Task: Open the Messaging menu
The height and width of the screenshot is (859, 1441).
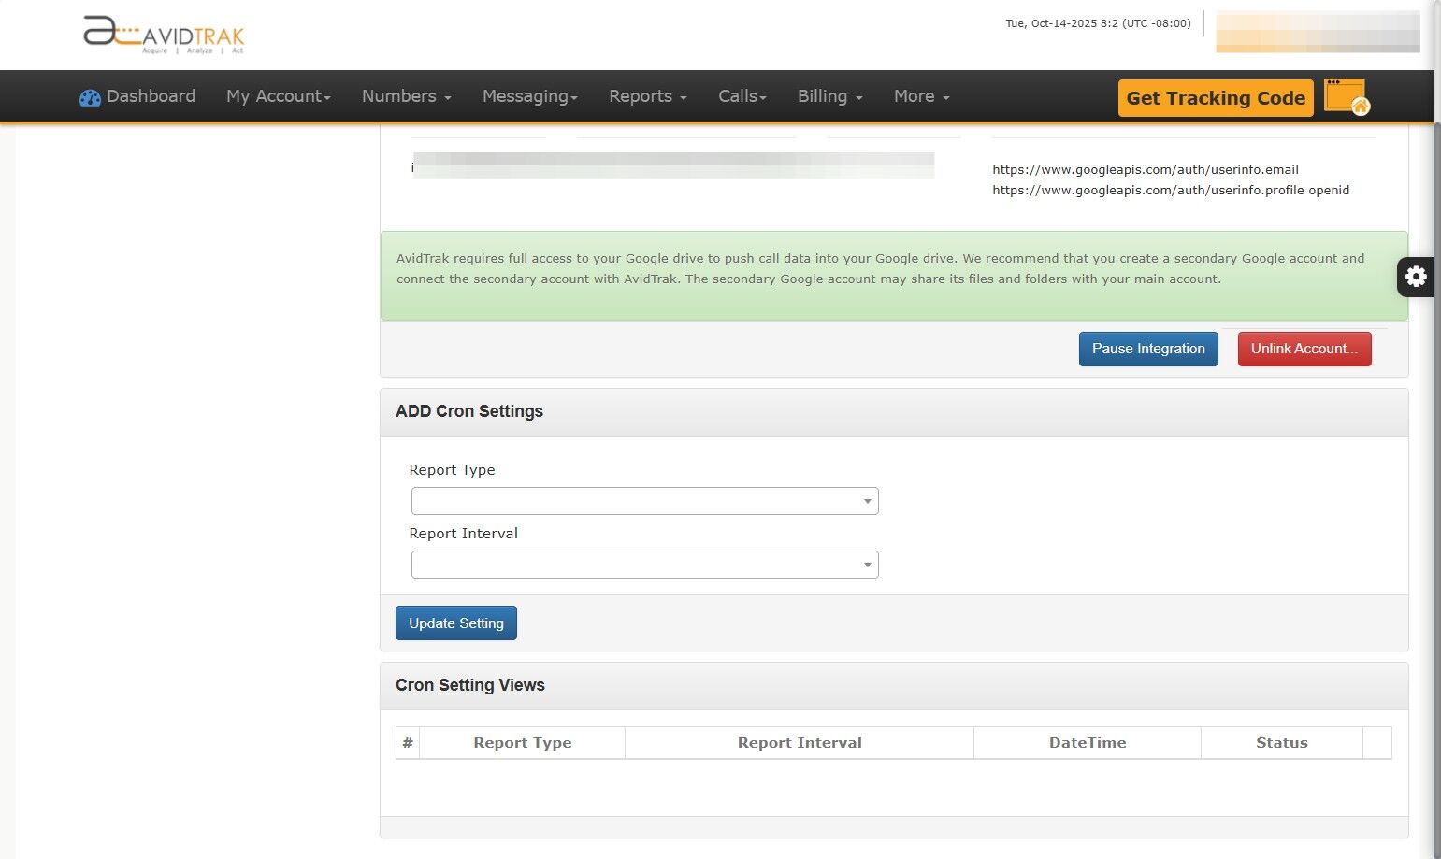Action: coord(530,96)
